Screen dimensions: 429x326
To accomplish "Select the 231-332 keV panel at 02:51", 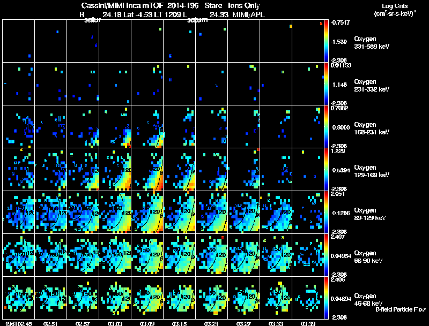I will 50,84.
